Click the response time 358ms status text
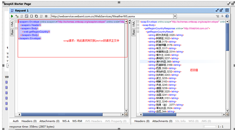Screen dimensions: 235x130 click(x=32, y=127)
